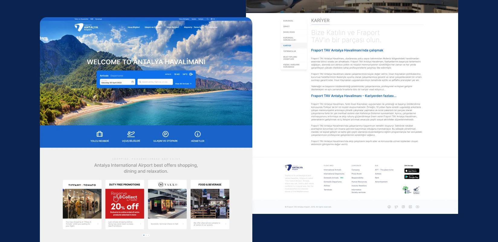Open Uçuş Bilgileri in the main navigation
Screen dimensions: 498x242
(134, 27)
